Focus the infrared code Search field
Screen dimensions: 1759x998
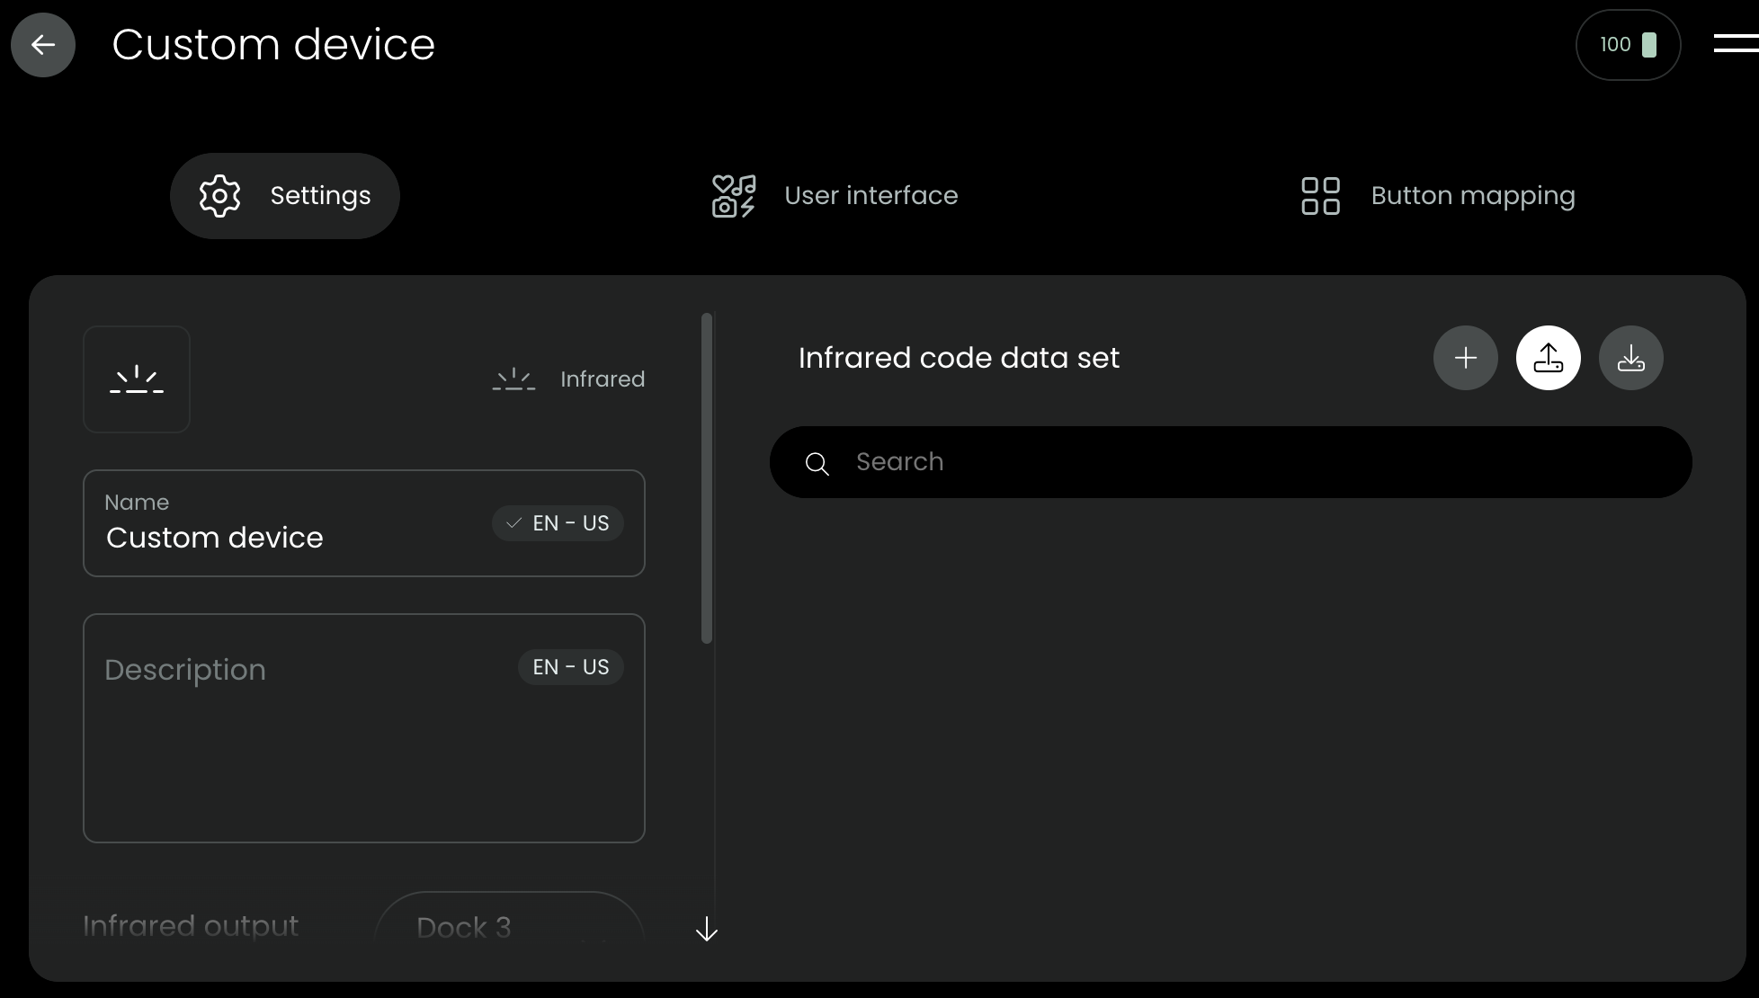pyautogui.click(x=1231, y=462)
